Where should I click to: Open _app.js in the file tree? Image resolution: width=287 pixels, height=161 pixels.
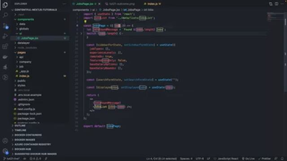tap(24, 72)
